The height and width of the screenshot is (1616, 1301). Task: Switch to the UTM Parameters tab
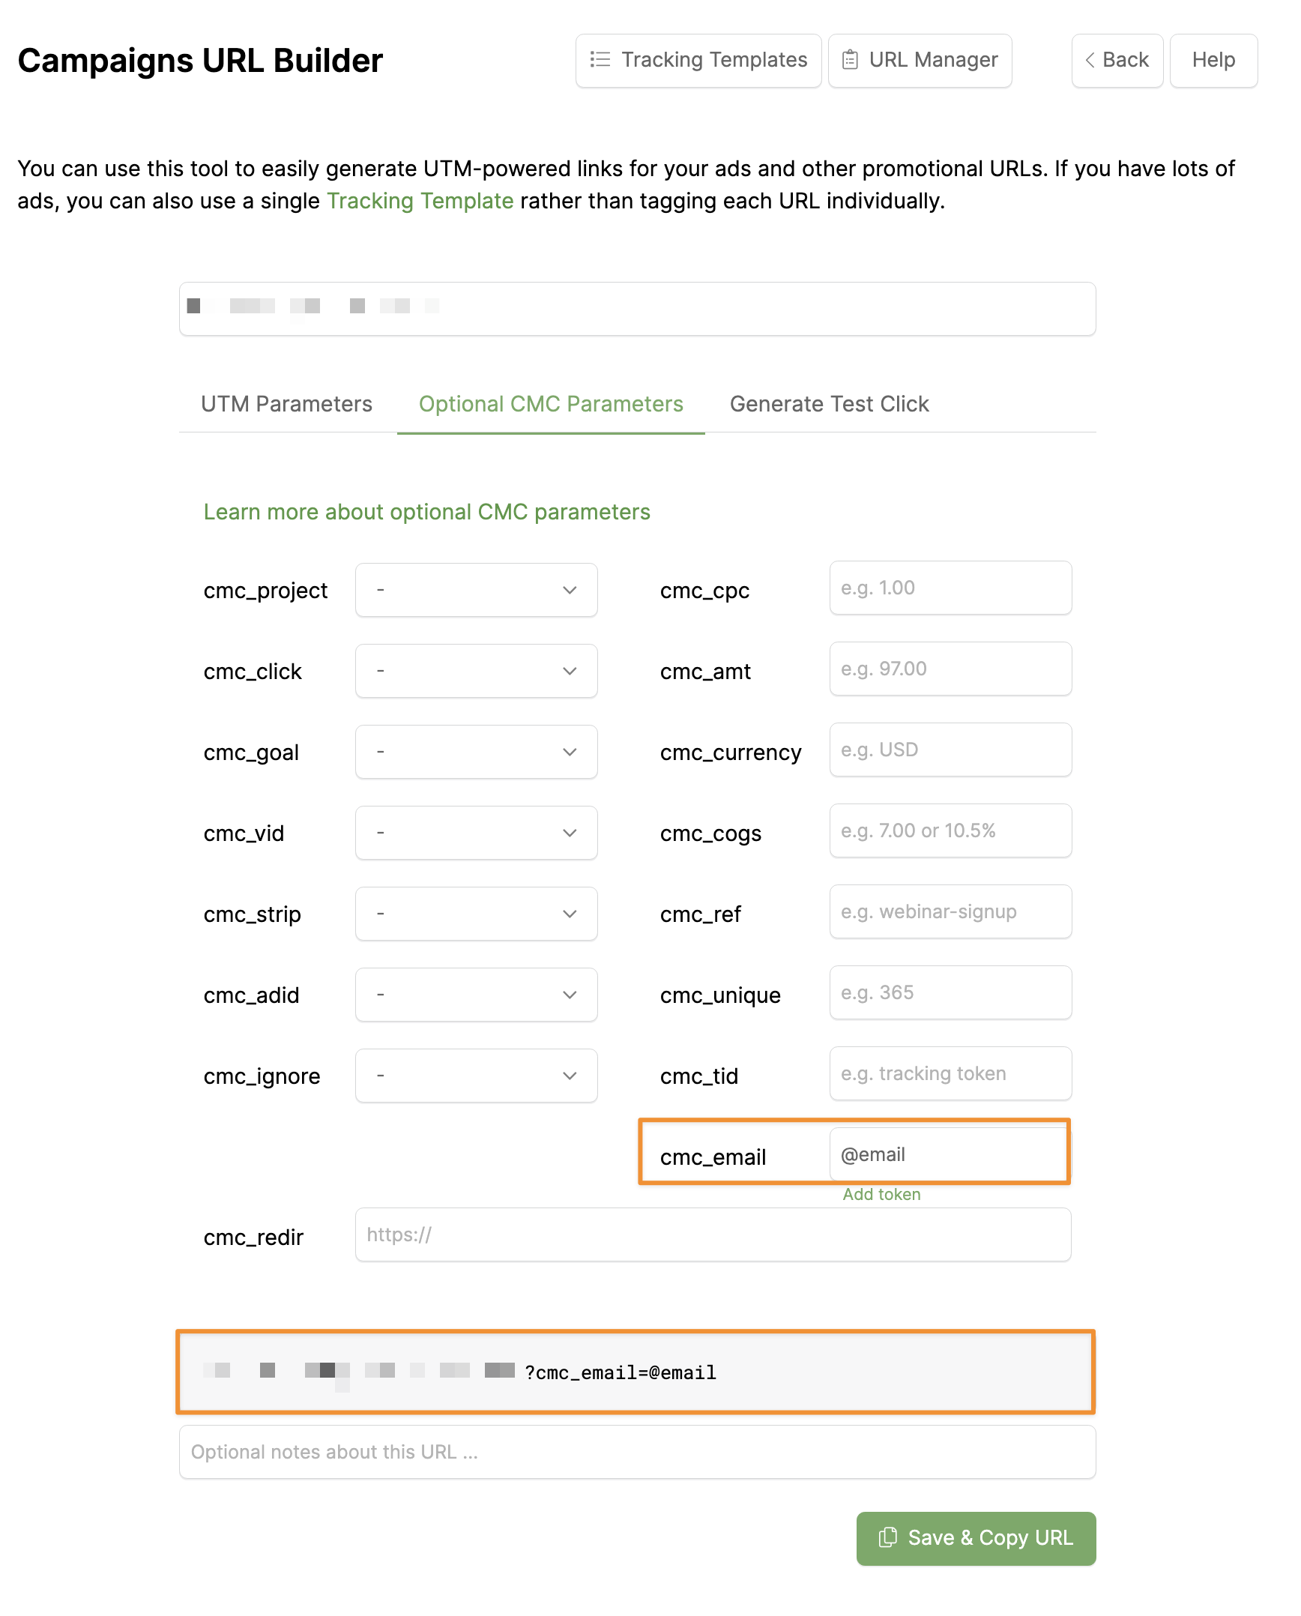287,405
